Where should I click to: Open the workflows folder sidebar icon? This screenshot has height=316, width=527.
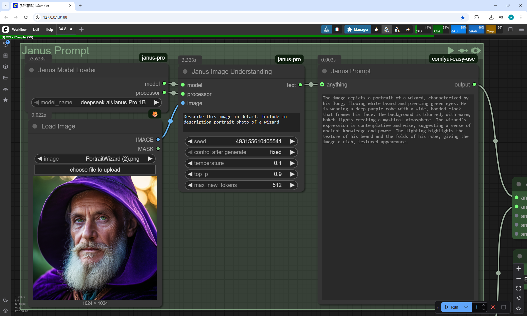click(x=5, y=78)
